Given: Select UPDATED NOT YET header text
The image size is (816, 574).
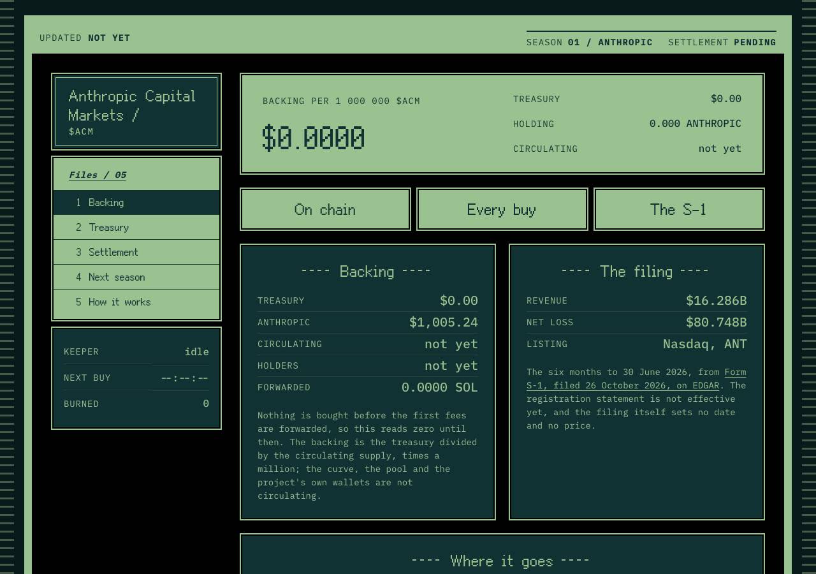Looking at the screenshot, I should [85, 38].
